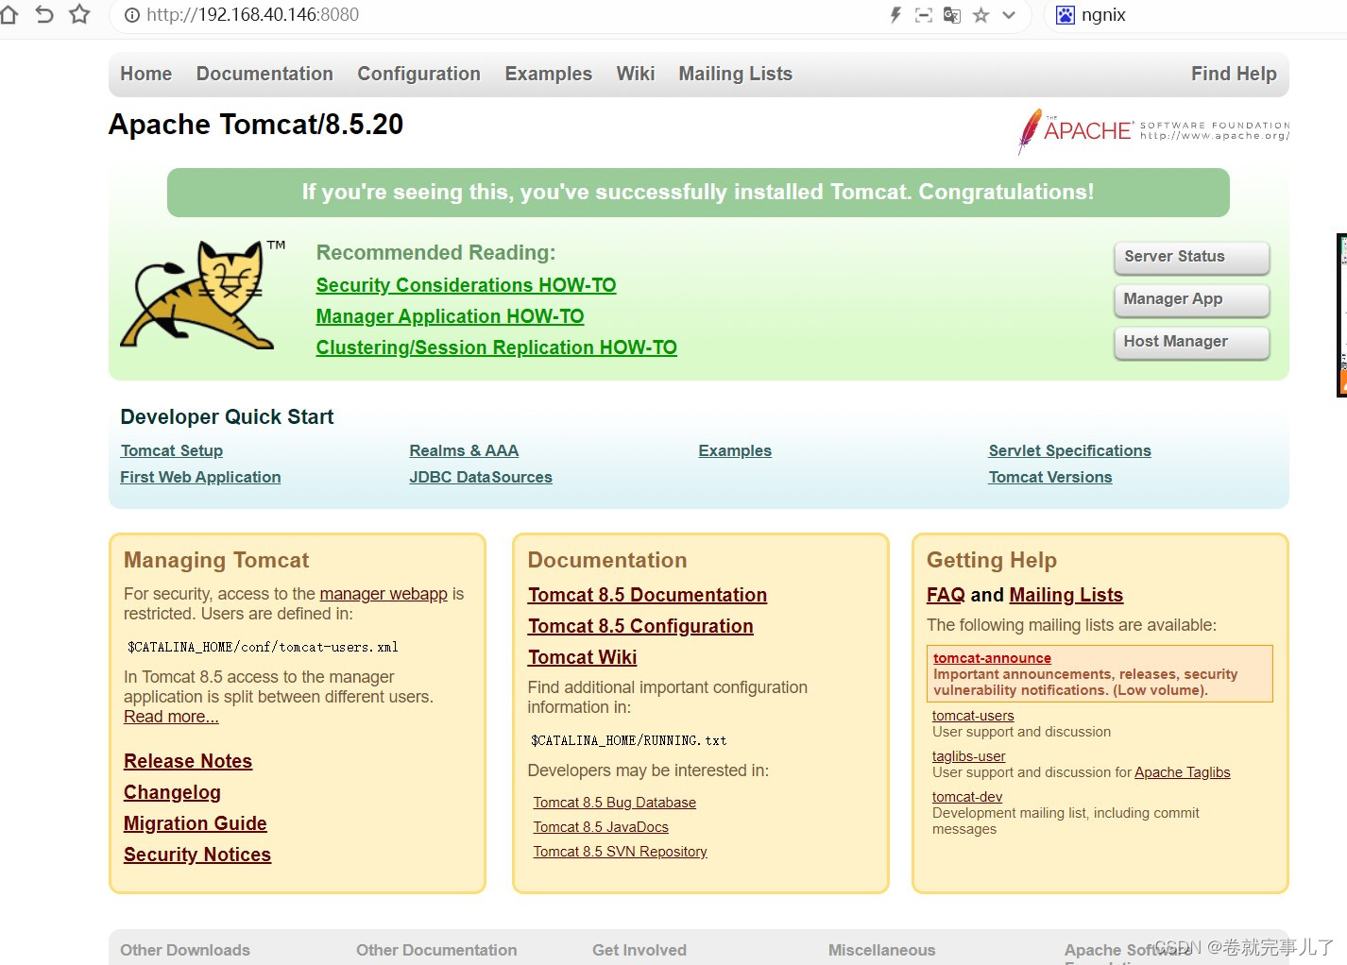The image size is (1347, 965).
Task: Click the reader mode icon in address bar
Action: pos(924,14)
